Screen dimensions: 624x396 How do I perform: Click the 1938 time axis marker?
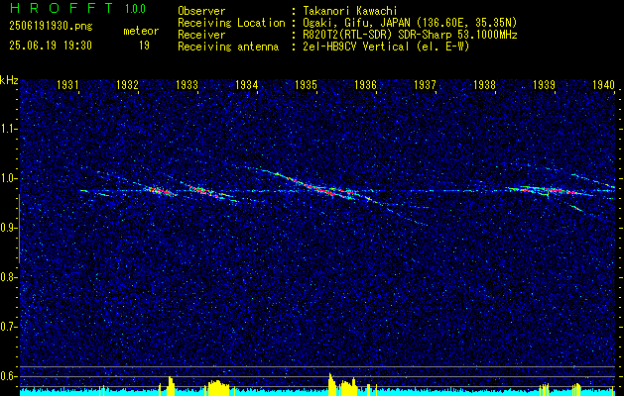485,85
